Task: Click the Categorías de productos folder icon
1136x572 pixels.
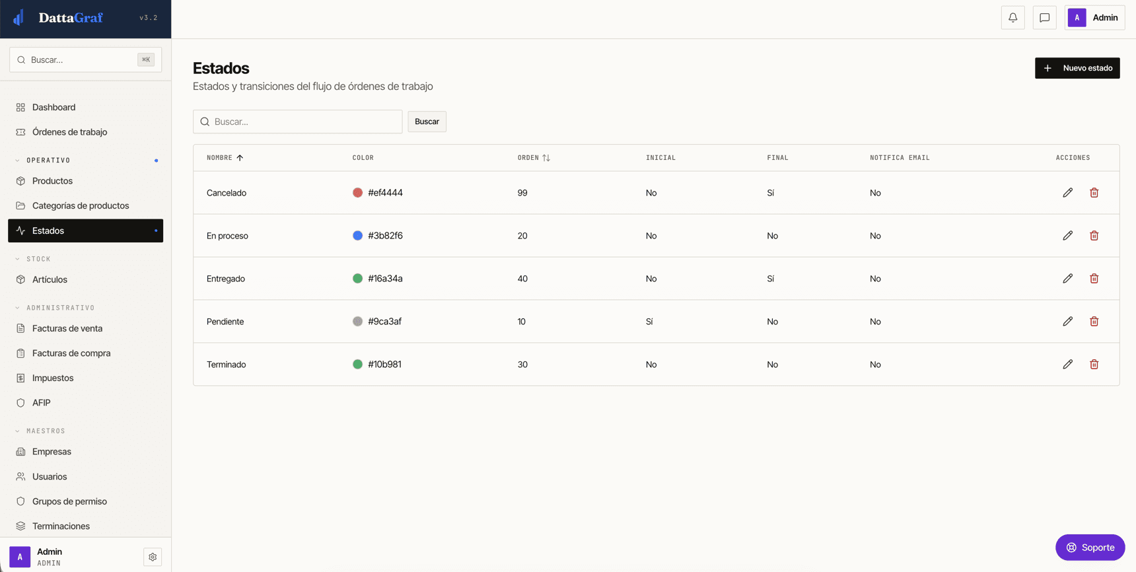Action: (x=20, y=205)
